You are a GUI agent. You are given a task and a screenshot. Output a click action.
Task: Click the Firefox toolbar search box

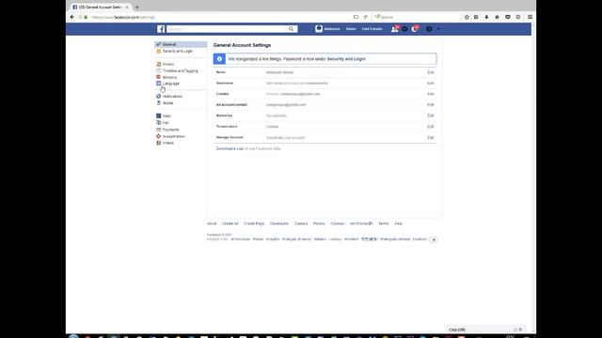(x=417, y=17)
